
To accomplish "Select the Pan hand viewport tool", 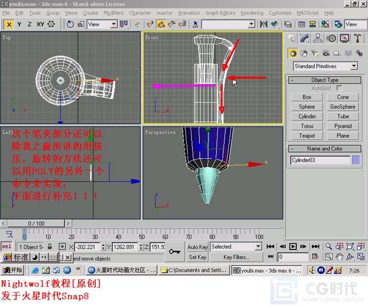I will click(339, 257).
